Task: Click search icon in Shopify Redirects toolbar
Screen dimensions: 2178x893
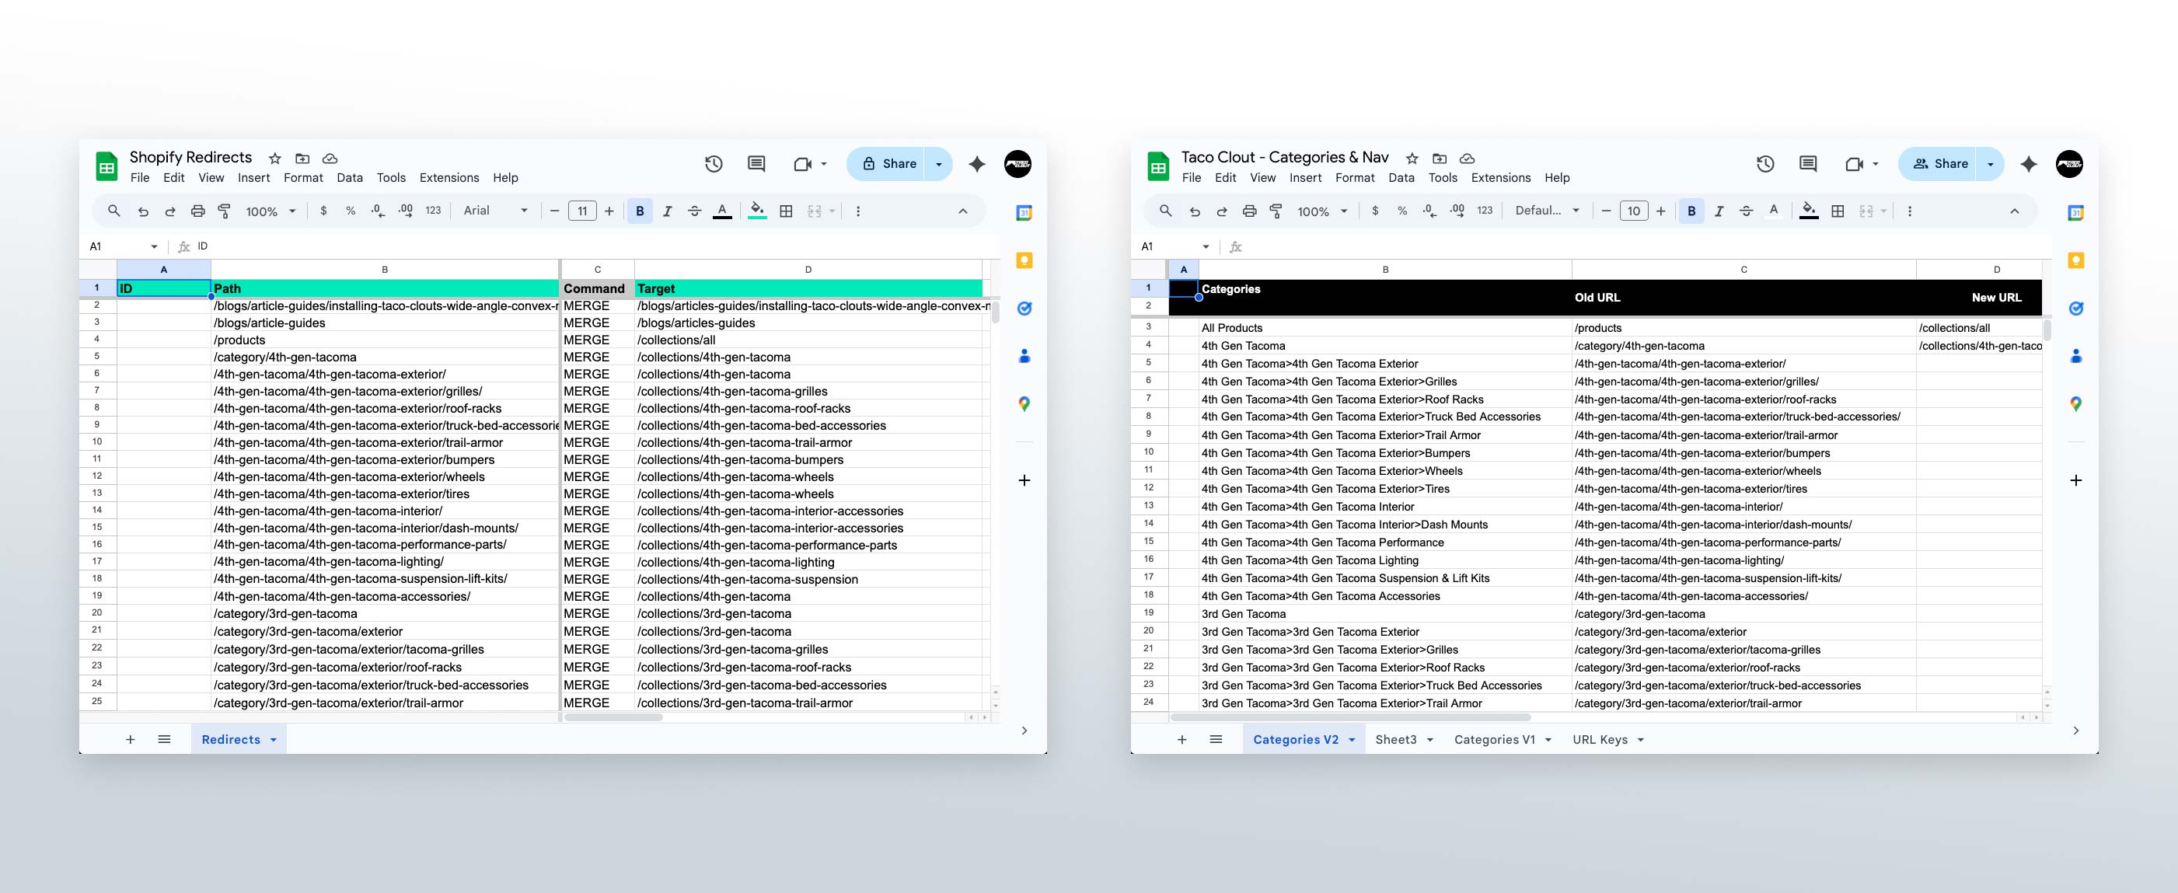Action: [113, 211]
